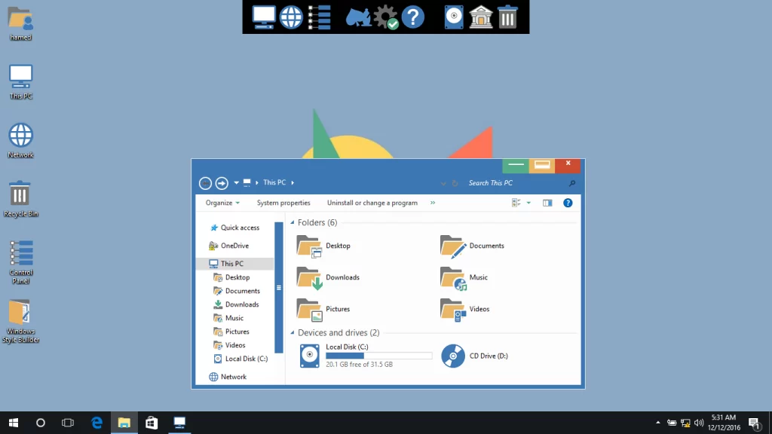772x434 pixels.
Task: Collapse the Devices and drives group
Action: coord(292,333)
